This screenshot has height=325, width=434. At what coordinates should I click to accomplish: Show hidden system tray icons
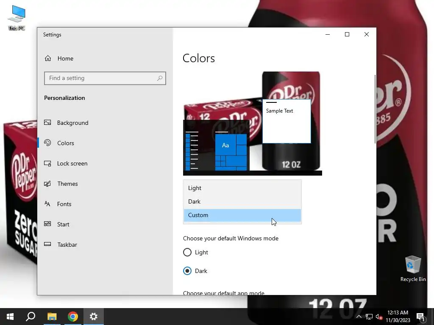359,317
